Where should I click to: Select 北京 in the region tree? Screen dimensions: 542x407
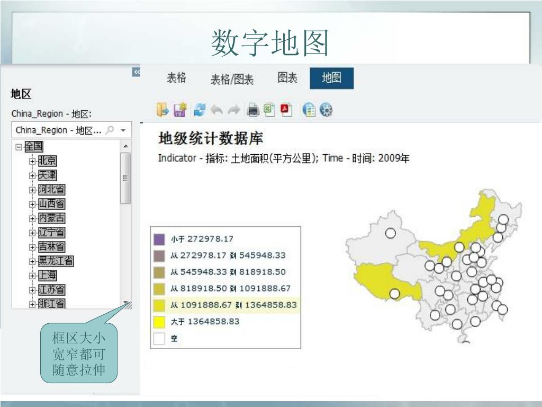[47, 161]
